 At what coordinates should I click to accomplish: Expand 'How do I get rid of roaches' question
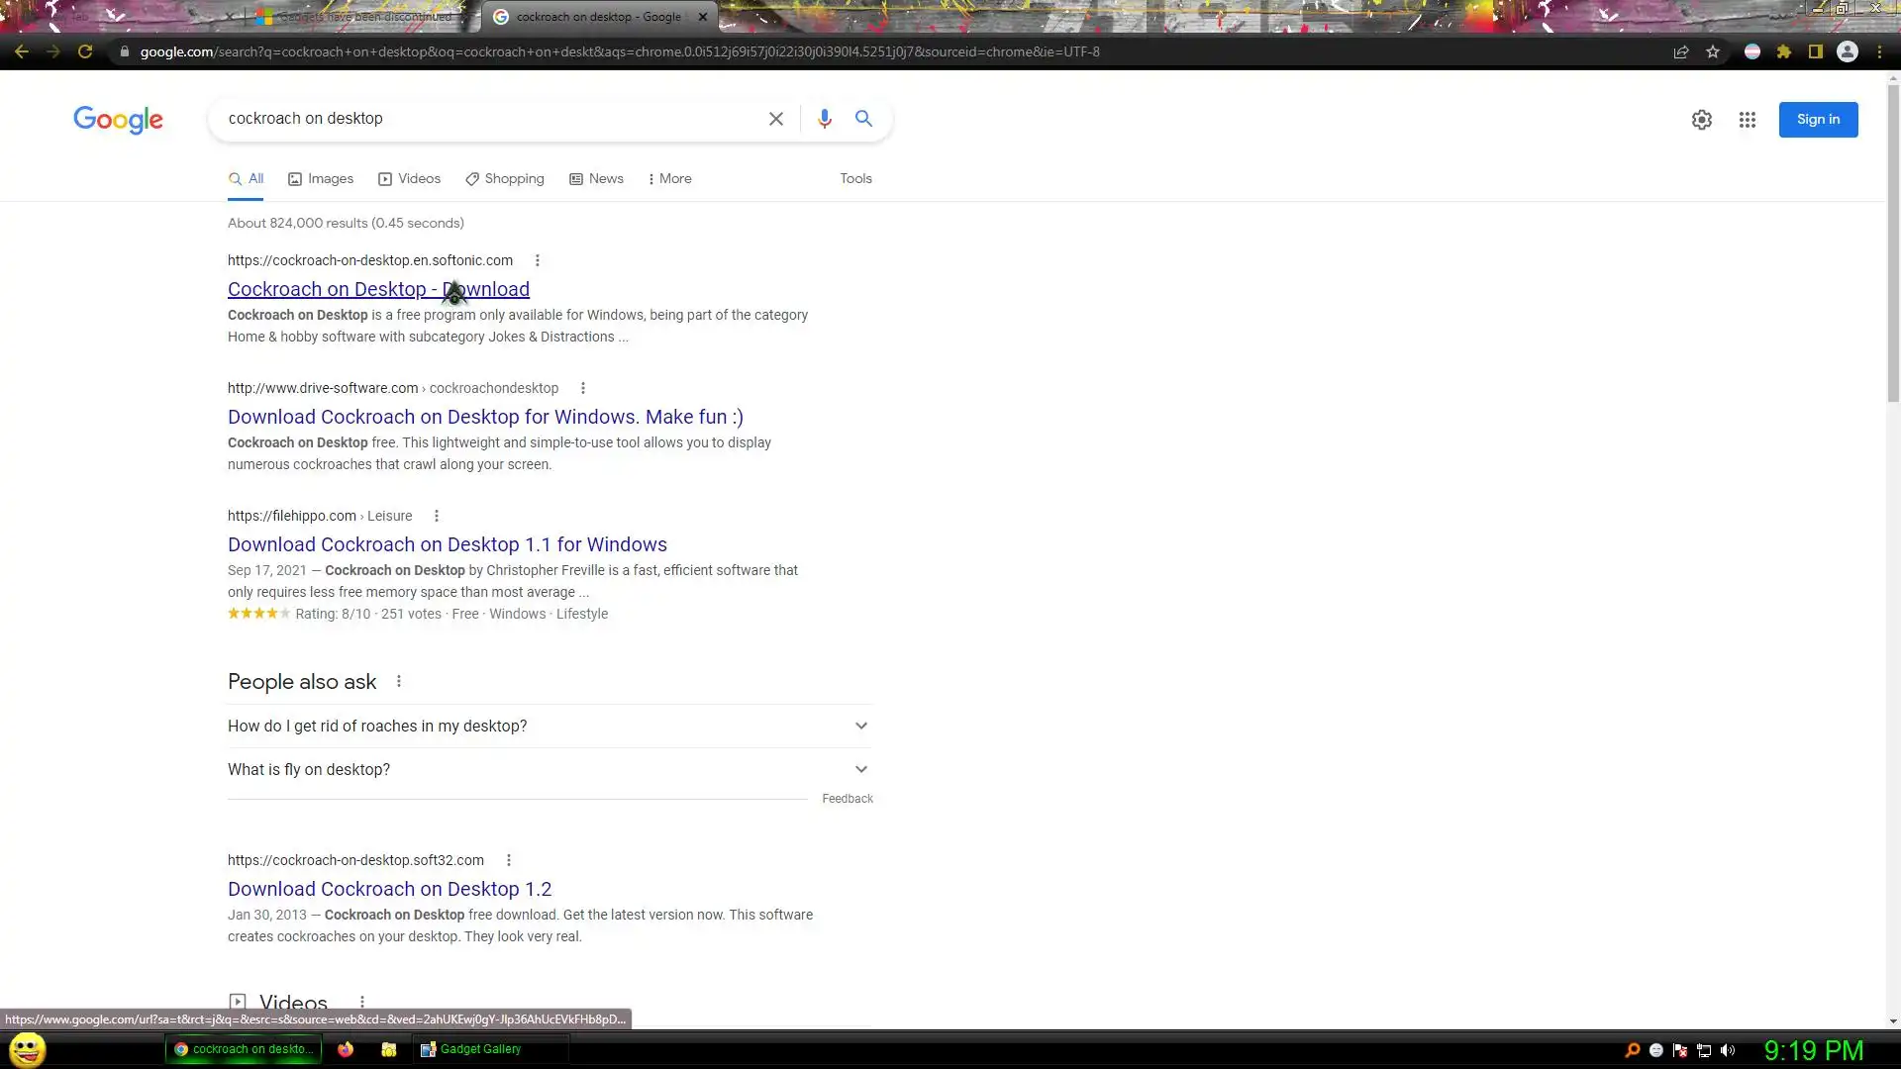pyautogui.click(x=860, y=726)
